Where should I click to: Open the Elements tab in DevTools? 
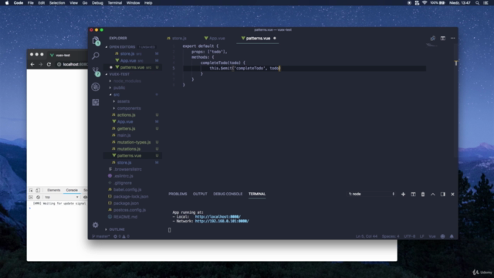(x=53, y=190)
